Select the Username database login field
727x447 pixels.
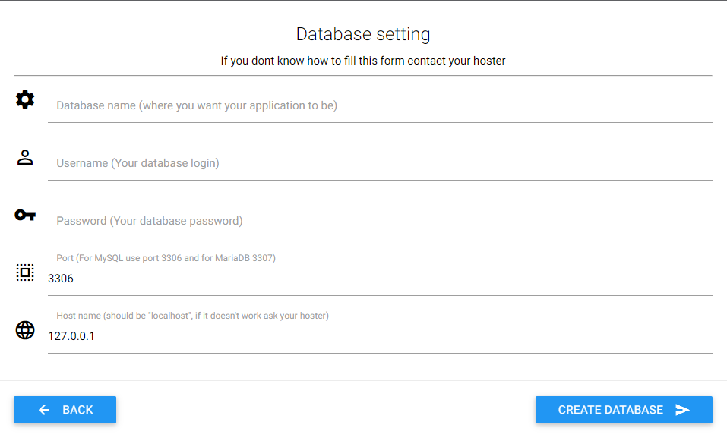point(380,164)
